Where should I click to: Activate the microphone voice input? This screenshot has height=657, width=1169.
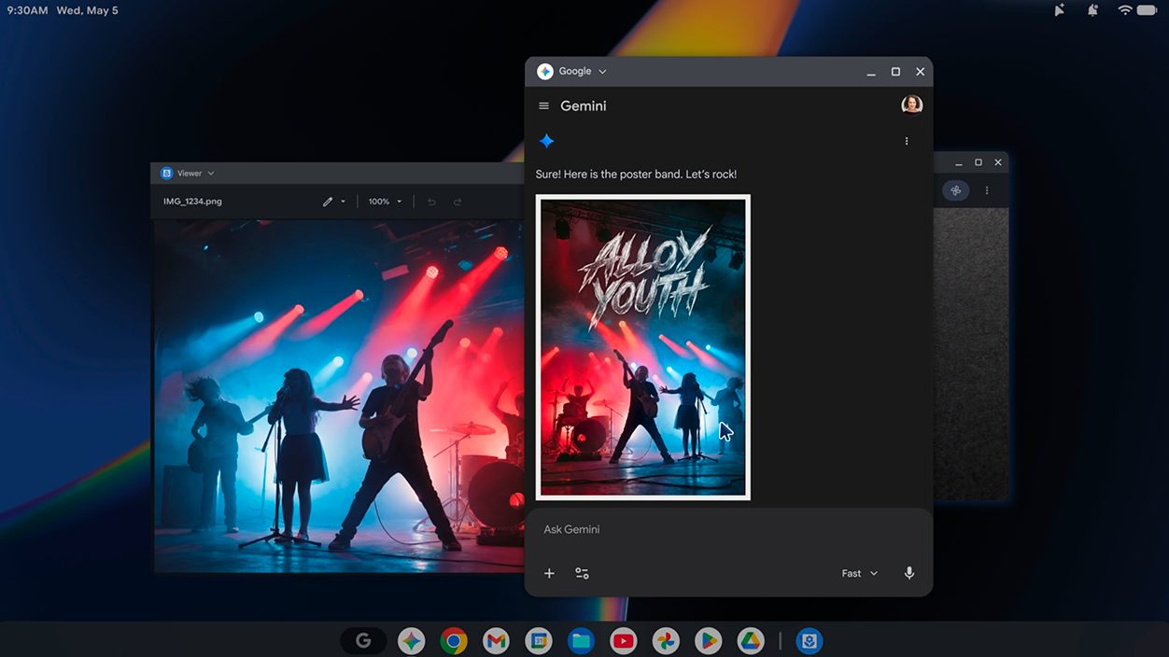point(909,573)
